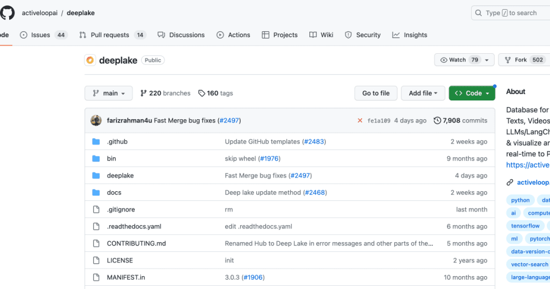Go to the Actions tab
The width and height of the screenshot is (550, 289).
(233, 35)
